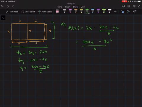Select the green pen
The width and height of the screenshot is (142, 107).
[x=87, y=11]
